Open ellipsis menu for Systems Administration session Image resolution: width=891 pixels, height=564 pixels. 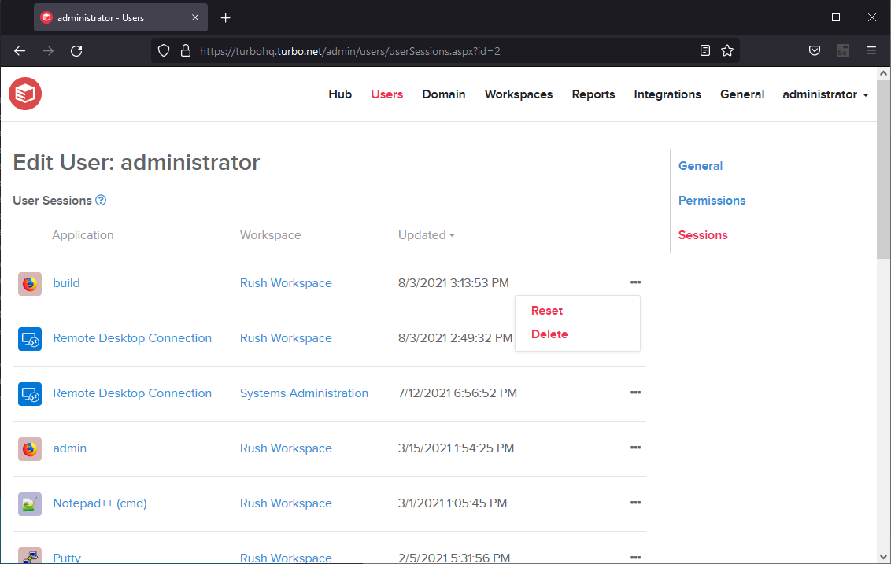[635, 393]
